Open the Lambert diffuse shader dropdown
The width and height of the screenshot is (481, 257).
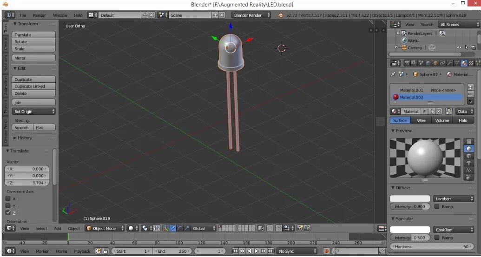[454, 199]
